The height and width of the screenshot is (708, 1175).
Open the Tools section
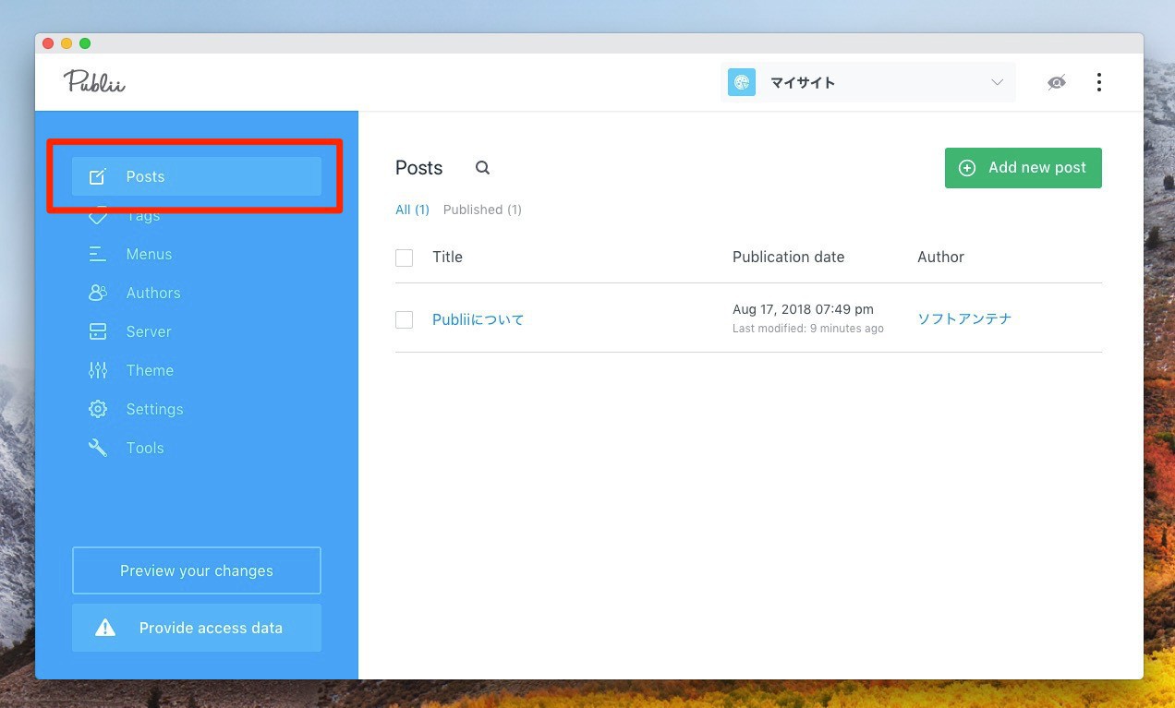(145, 448)
